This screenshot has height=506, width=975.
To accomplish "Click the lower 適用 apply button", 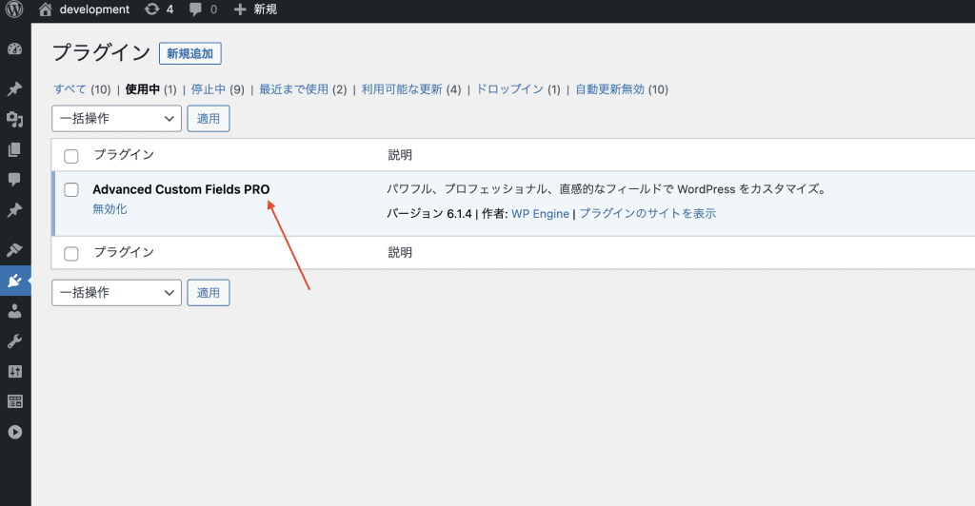I will [x=209, y=292].
